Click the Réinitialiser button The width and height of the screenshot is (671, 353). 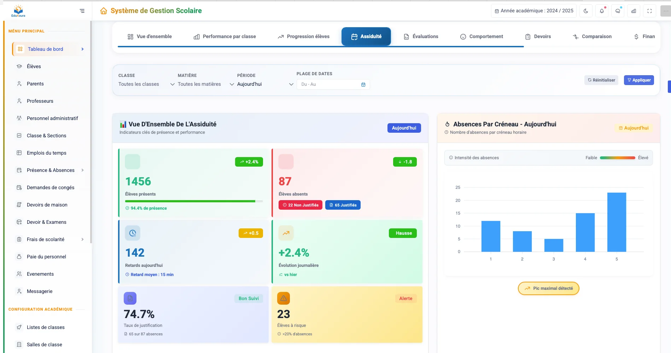tap(601, 80)
